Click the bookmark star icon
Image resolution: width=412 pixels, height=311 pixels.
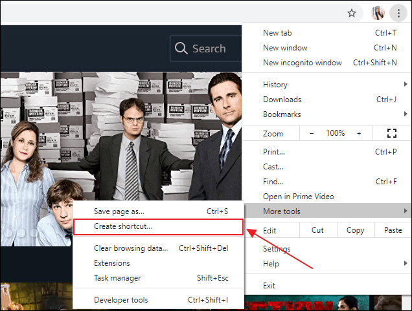coord(352,13)
